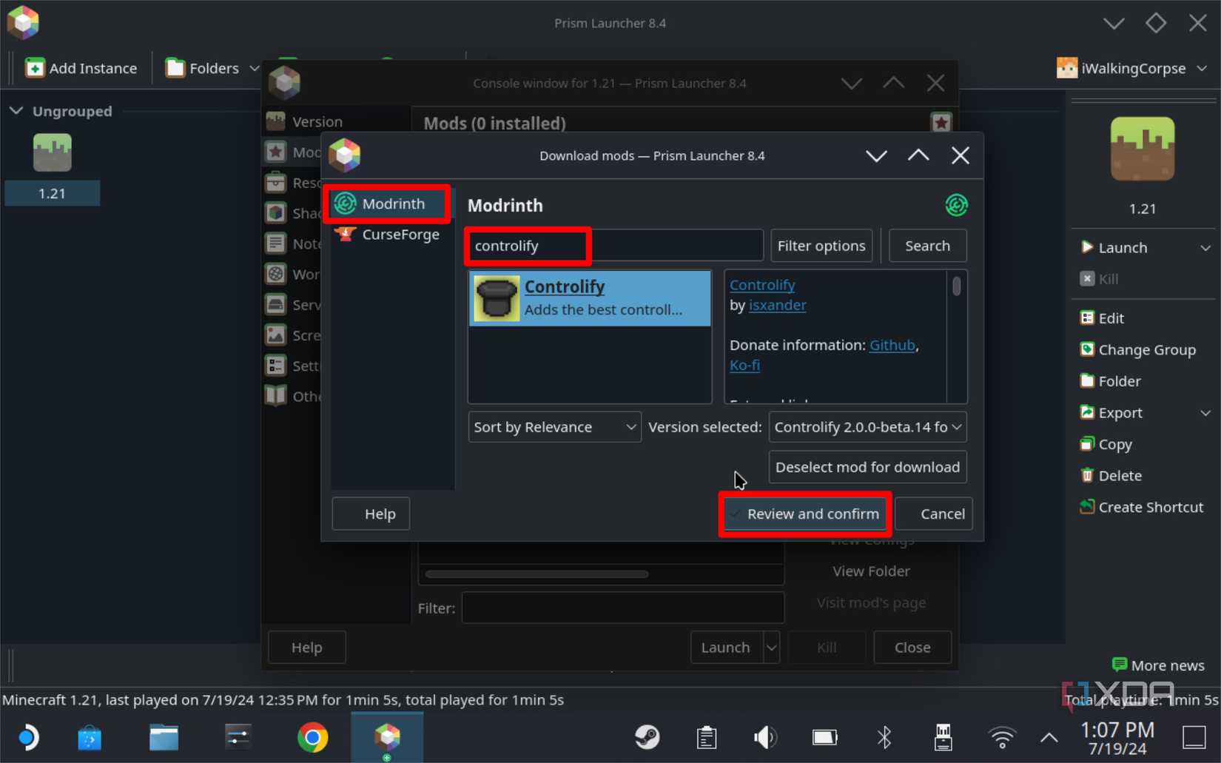Open Wi-Fi network menu in tray
The width and height of the screenshot is (1221, 763).
coord(1002,737)
